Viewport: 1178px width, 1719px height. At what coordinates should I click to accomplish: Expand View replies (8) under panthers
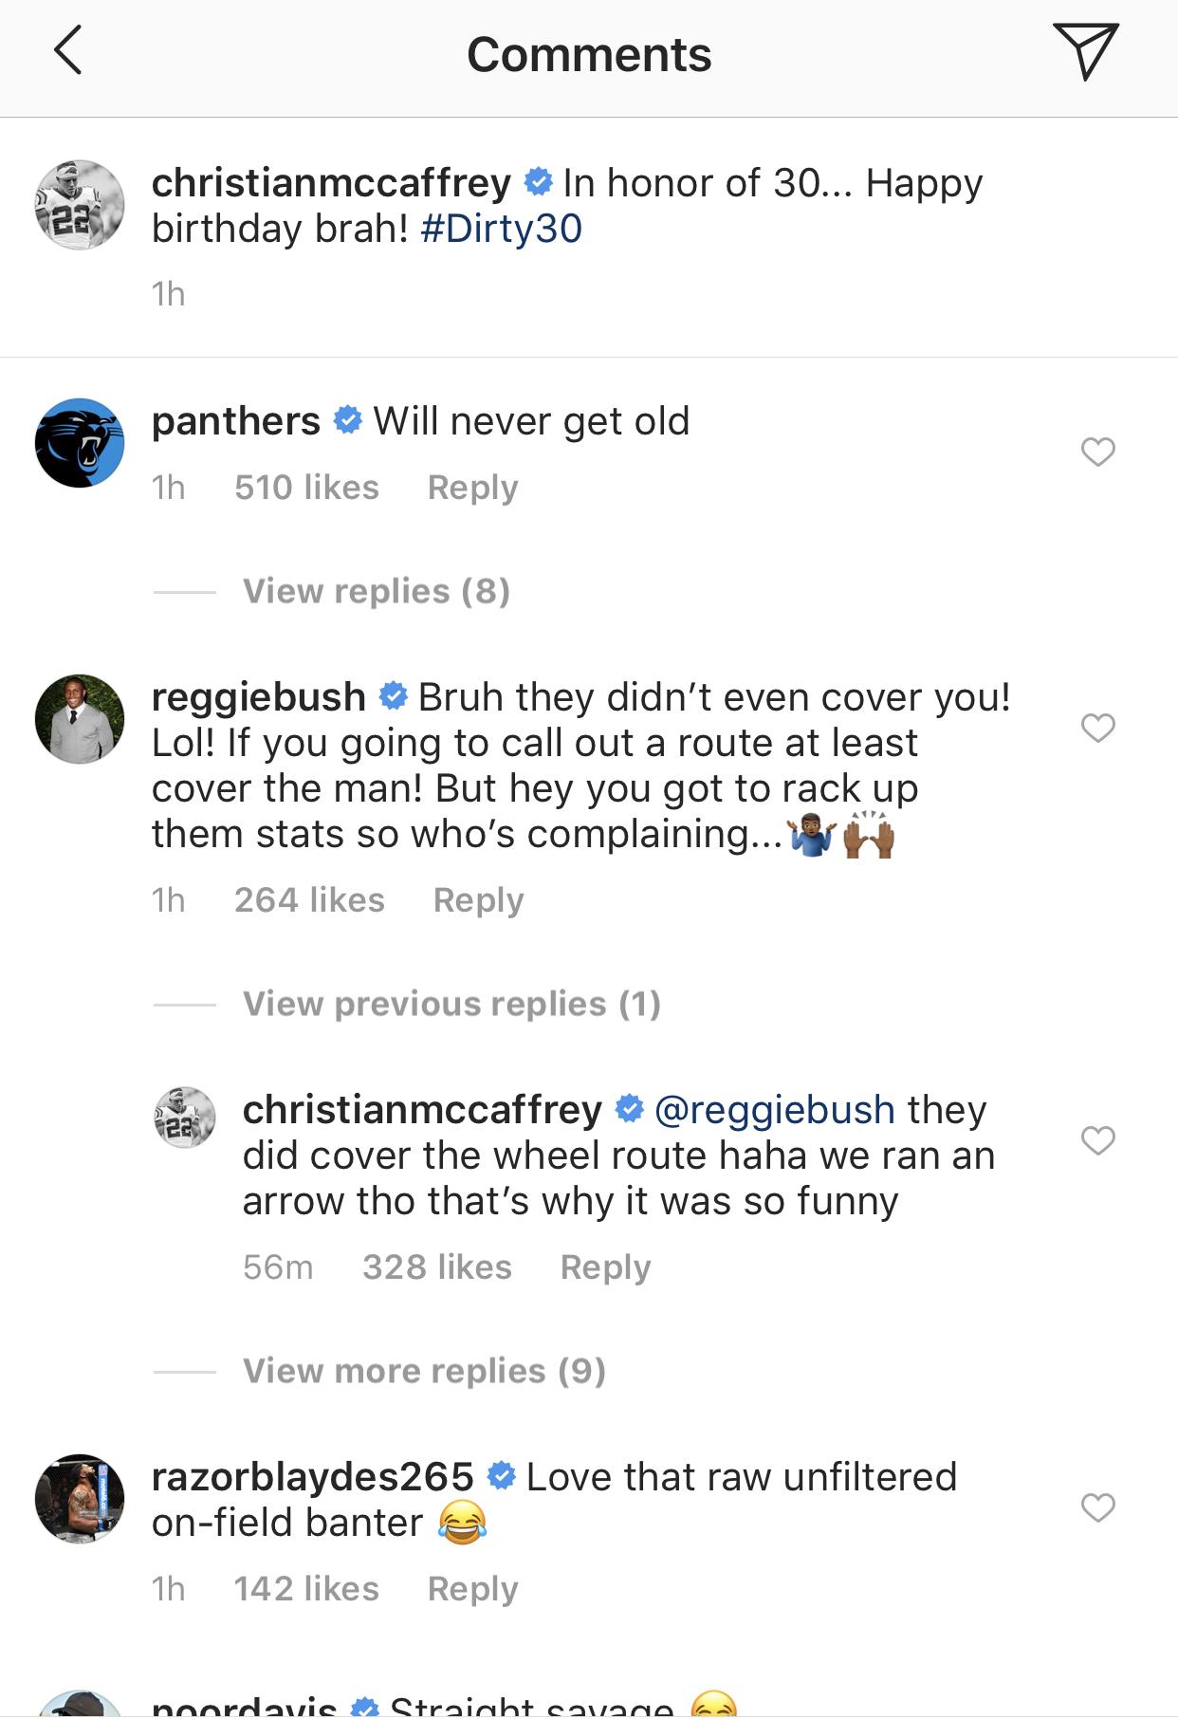pyautogui.click(x=377, y=591)
